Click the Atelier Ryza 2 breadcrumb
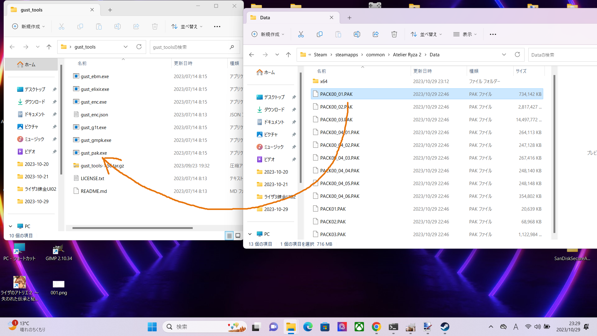 pos(407,55)
